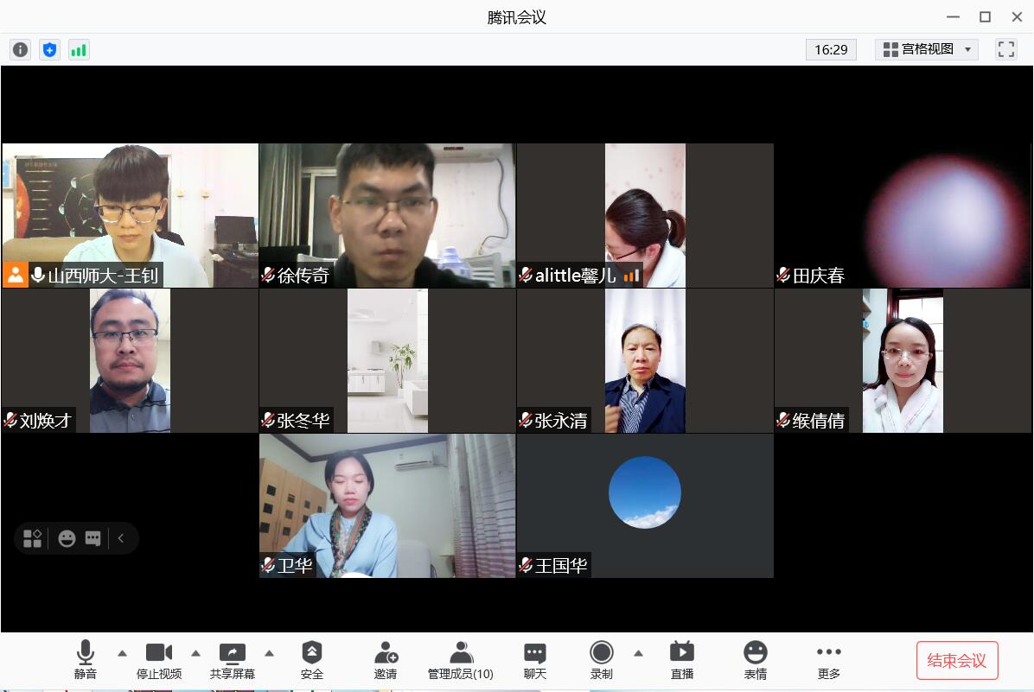The height and width of the screenshot is (692, 1034).
Task: Mute microphone with 静音 button
Action: point(86,661)
